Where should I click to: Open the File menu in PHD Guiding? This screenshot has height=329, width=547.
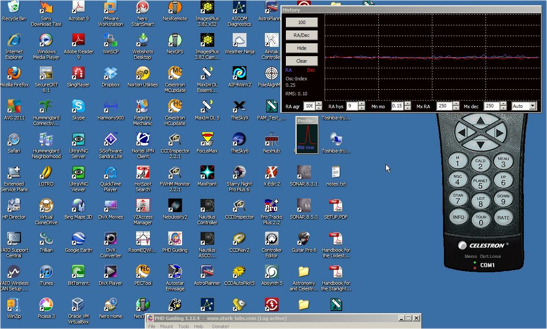[152, 326]
